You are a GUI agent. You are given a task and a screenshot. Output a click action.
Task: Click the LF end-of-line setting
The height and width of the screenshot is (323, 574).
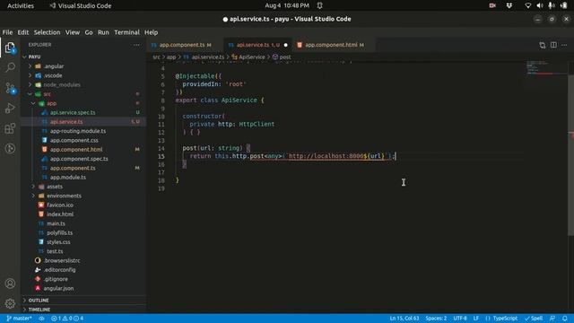(x=476, y=319)
